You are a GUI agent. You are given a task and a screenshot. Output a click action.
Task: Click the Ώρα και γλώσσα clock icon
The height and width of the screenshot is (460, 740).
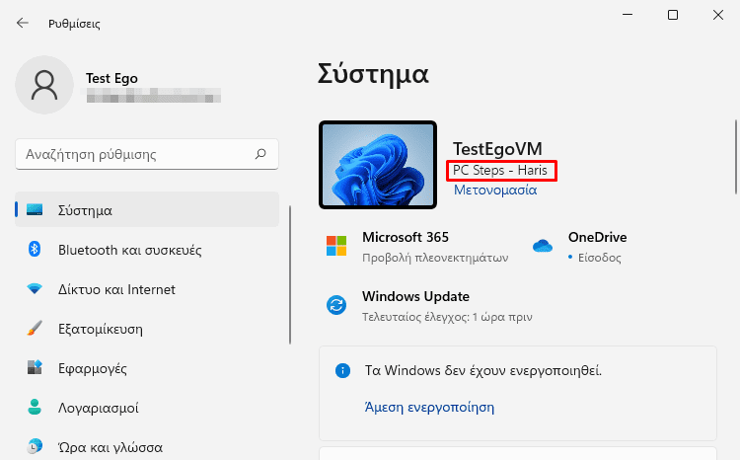[35, 446]
